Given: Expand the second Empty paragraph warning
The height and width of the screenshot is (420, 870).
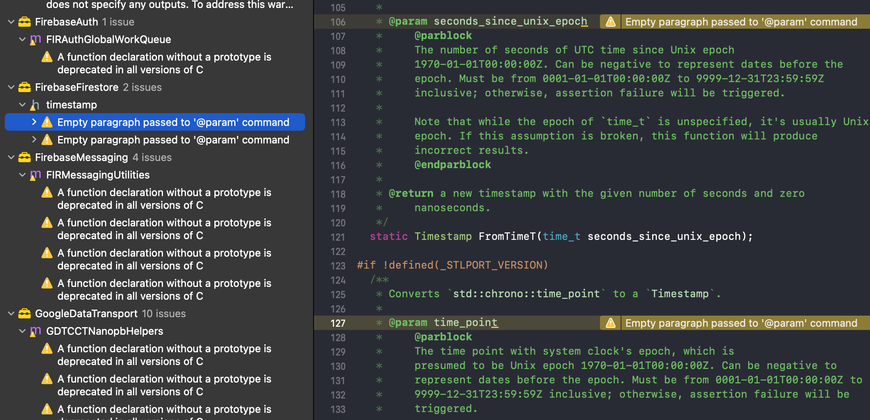Looking at the screenshot, I should tap(34, 139).
